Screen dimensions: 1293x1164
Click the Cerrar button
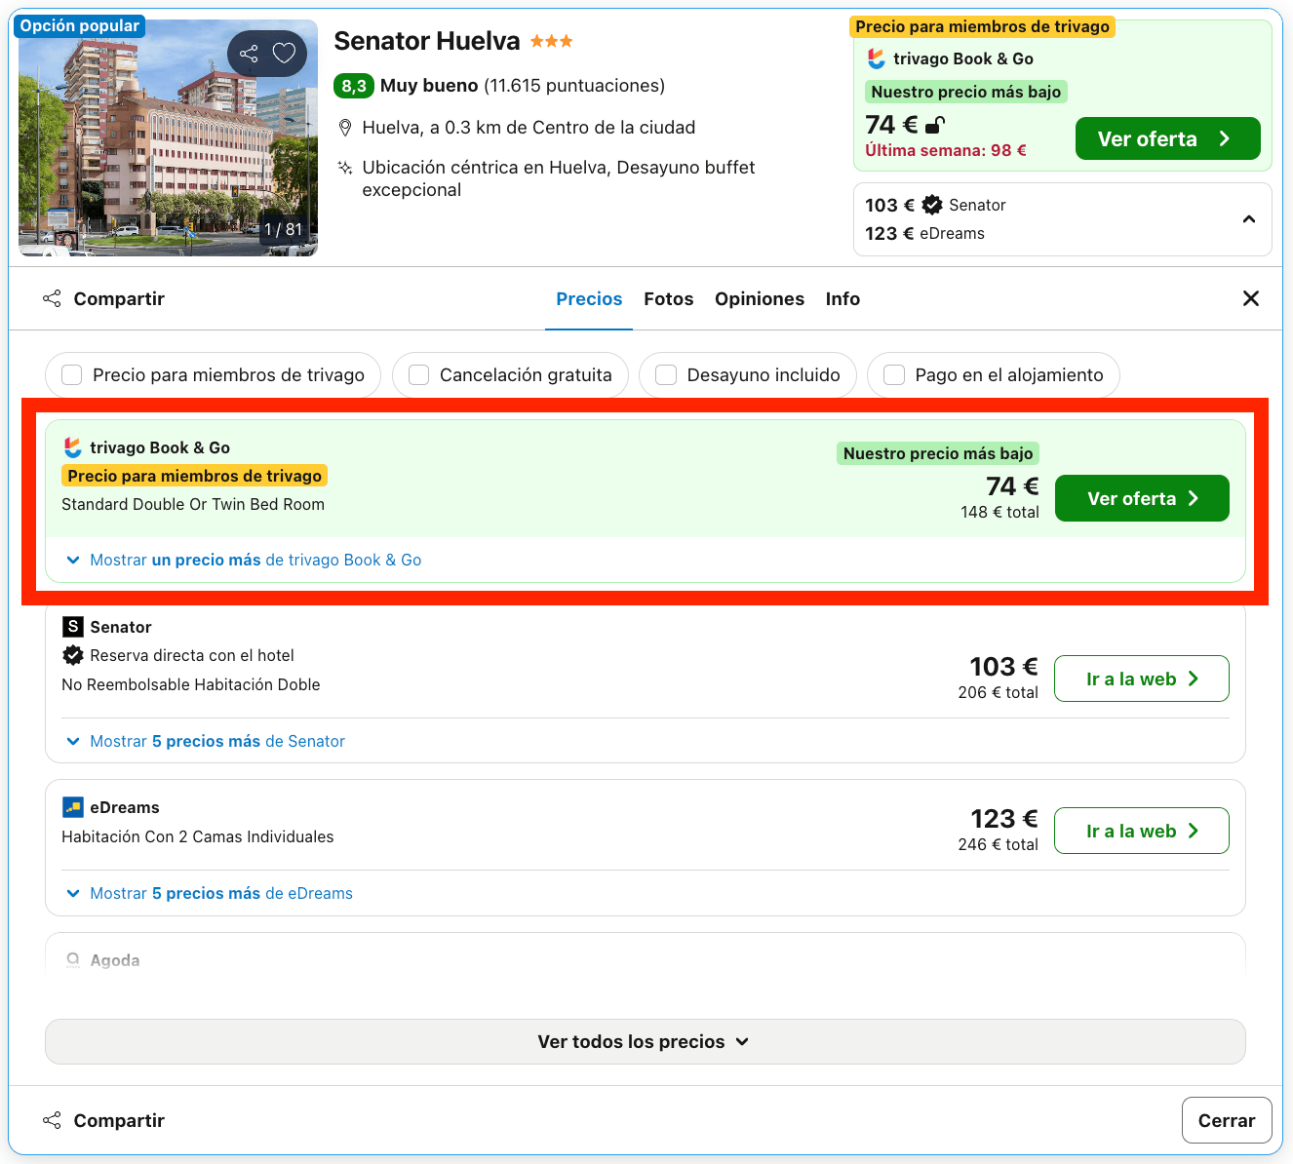pyautogui.click(x=1227, y=1120)
